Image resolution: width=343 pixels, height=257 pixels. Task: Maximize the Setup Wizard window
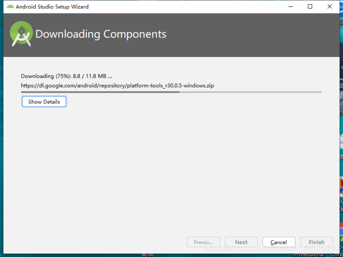tap(310, 6)
